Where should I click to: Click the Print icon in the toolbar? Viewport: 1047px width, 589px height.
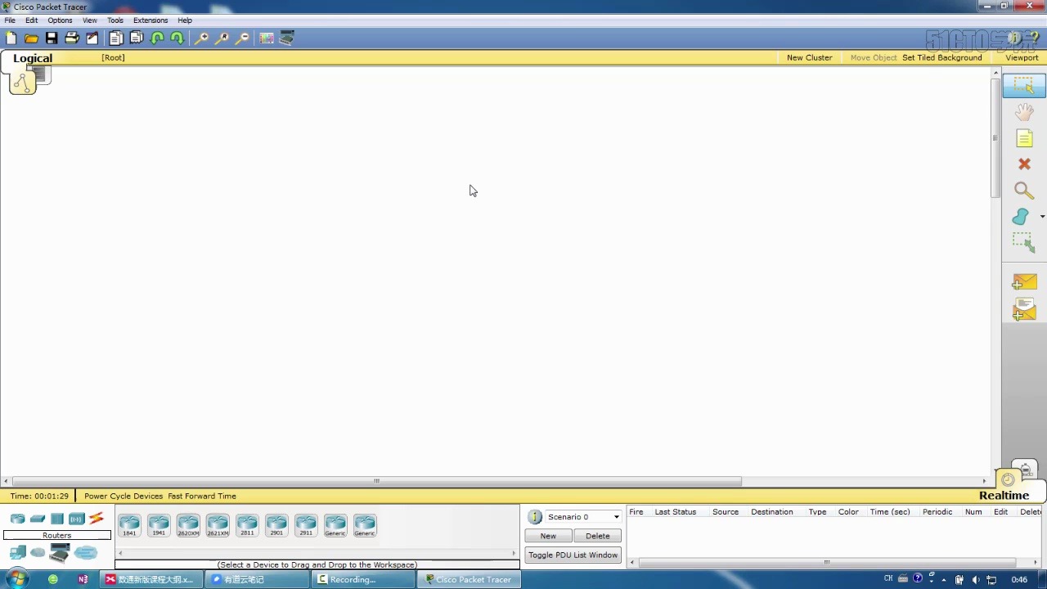click(72, 38)
